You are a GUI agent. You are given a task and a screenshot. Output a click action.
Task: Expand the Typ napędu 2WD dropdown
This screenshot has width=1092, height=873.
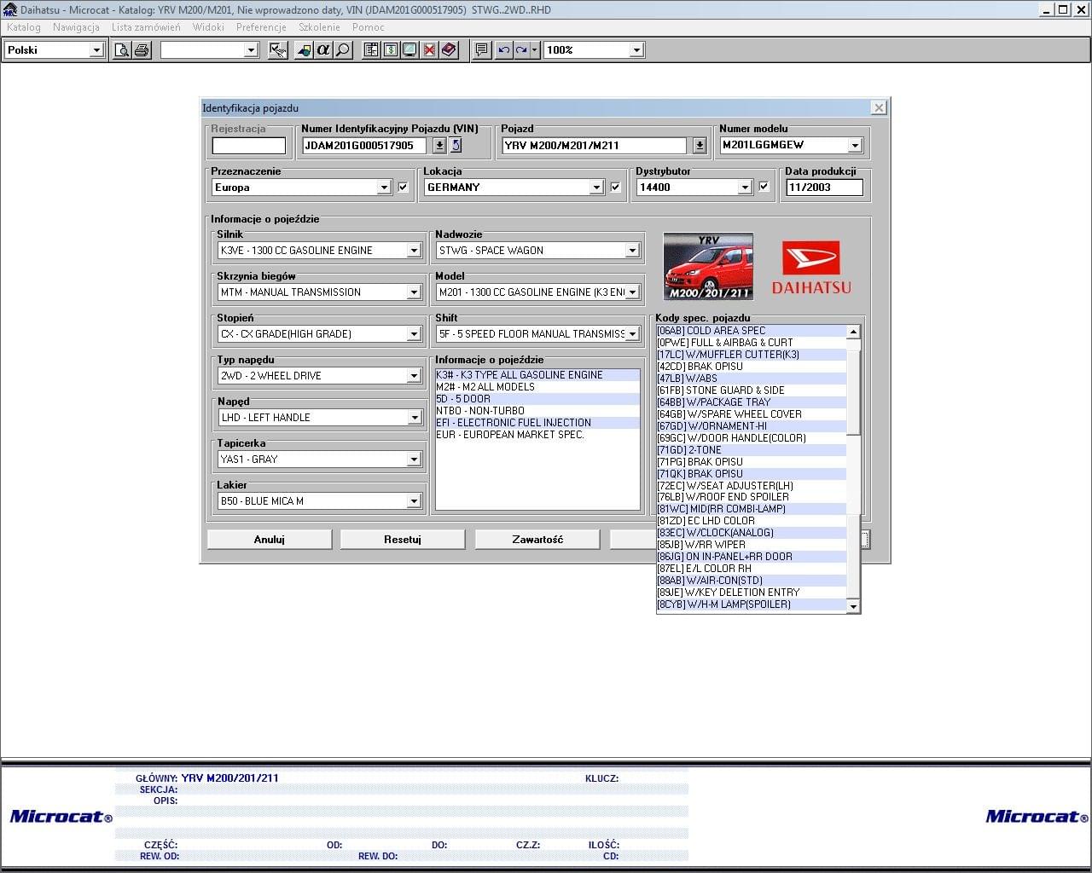[x=414, y=376]
